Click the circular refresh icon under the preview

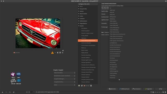point(60,53)
